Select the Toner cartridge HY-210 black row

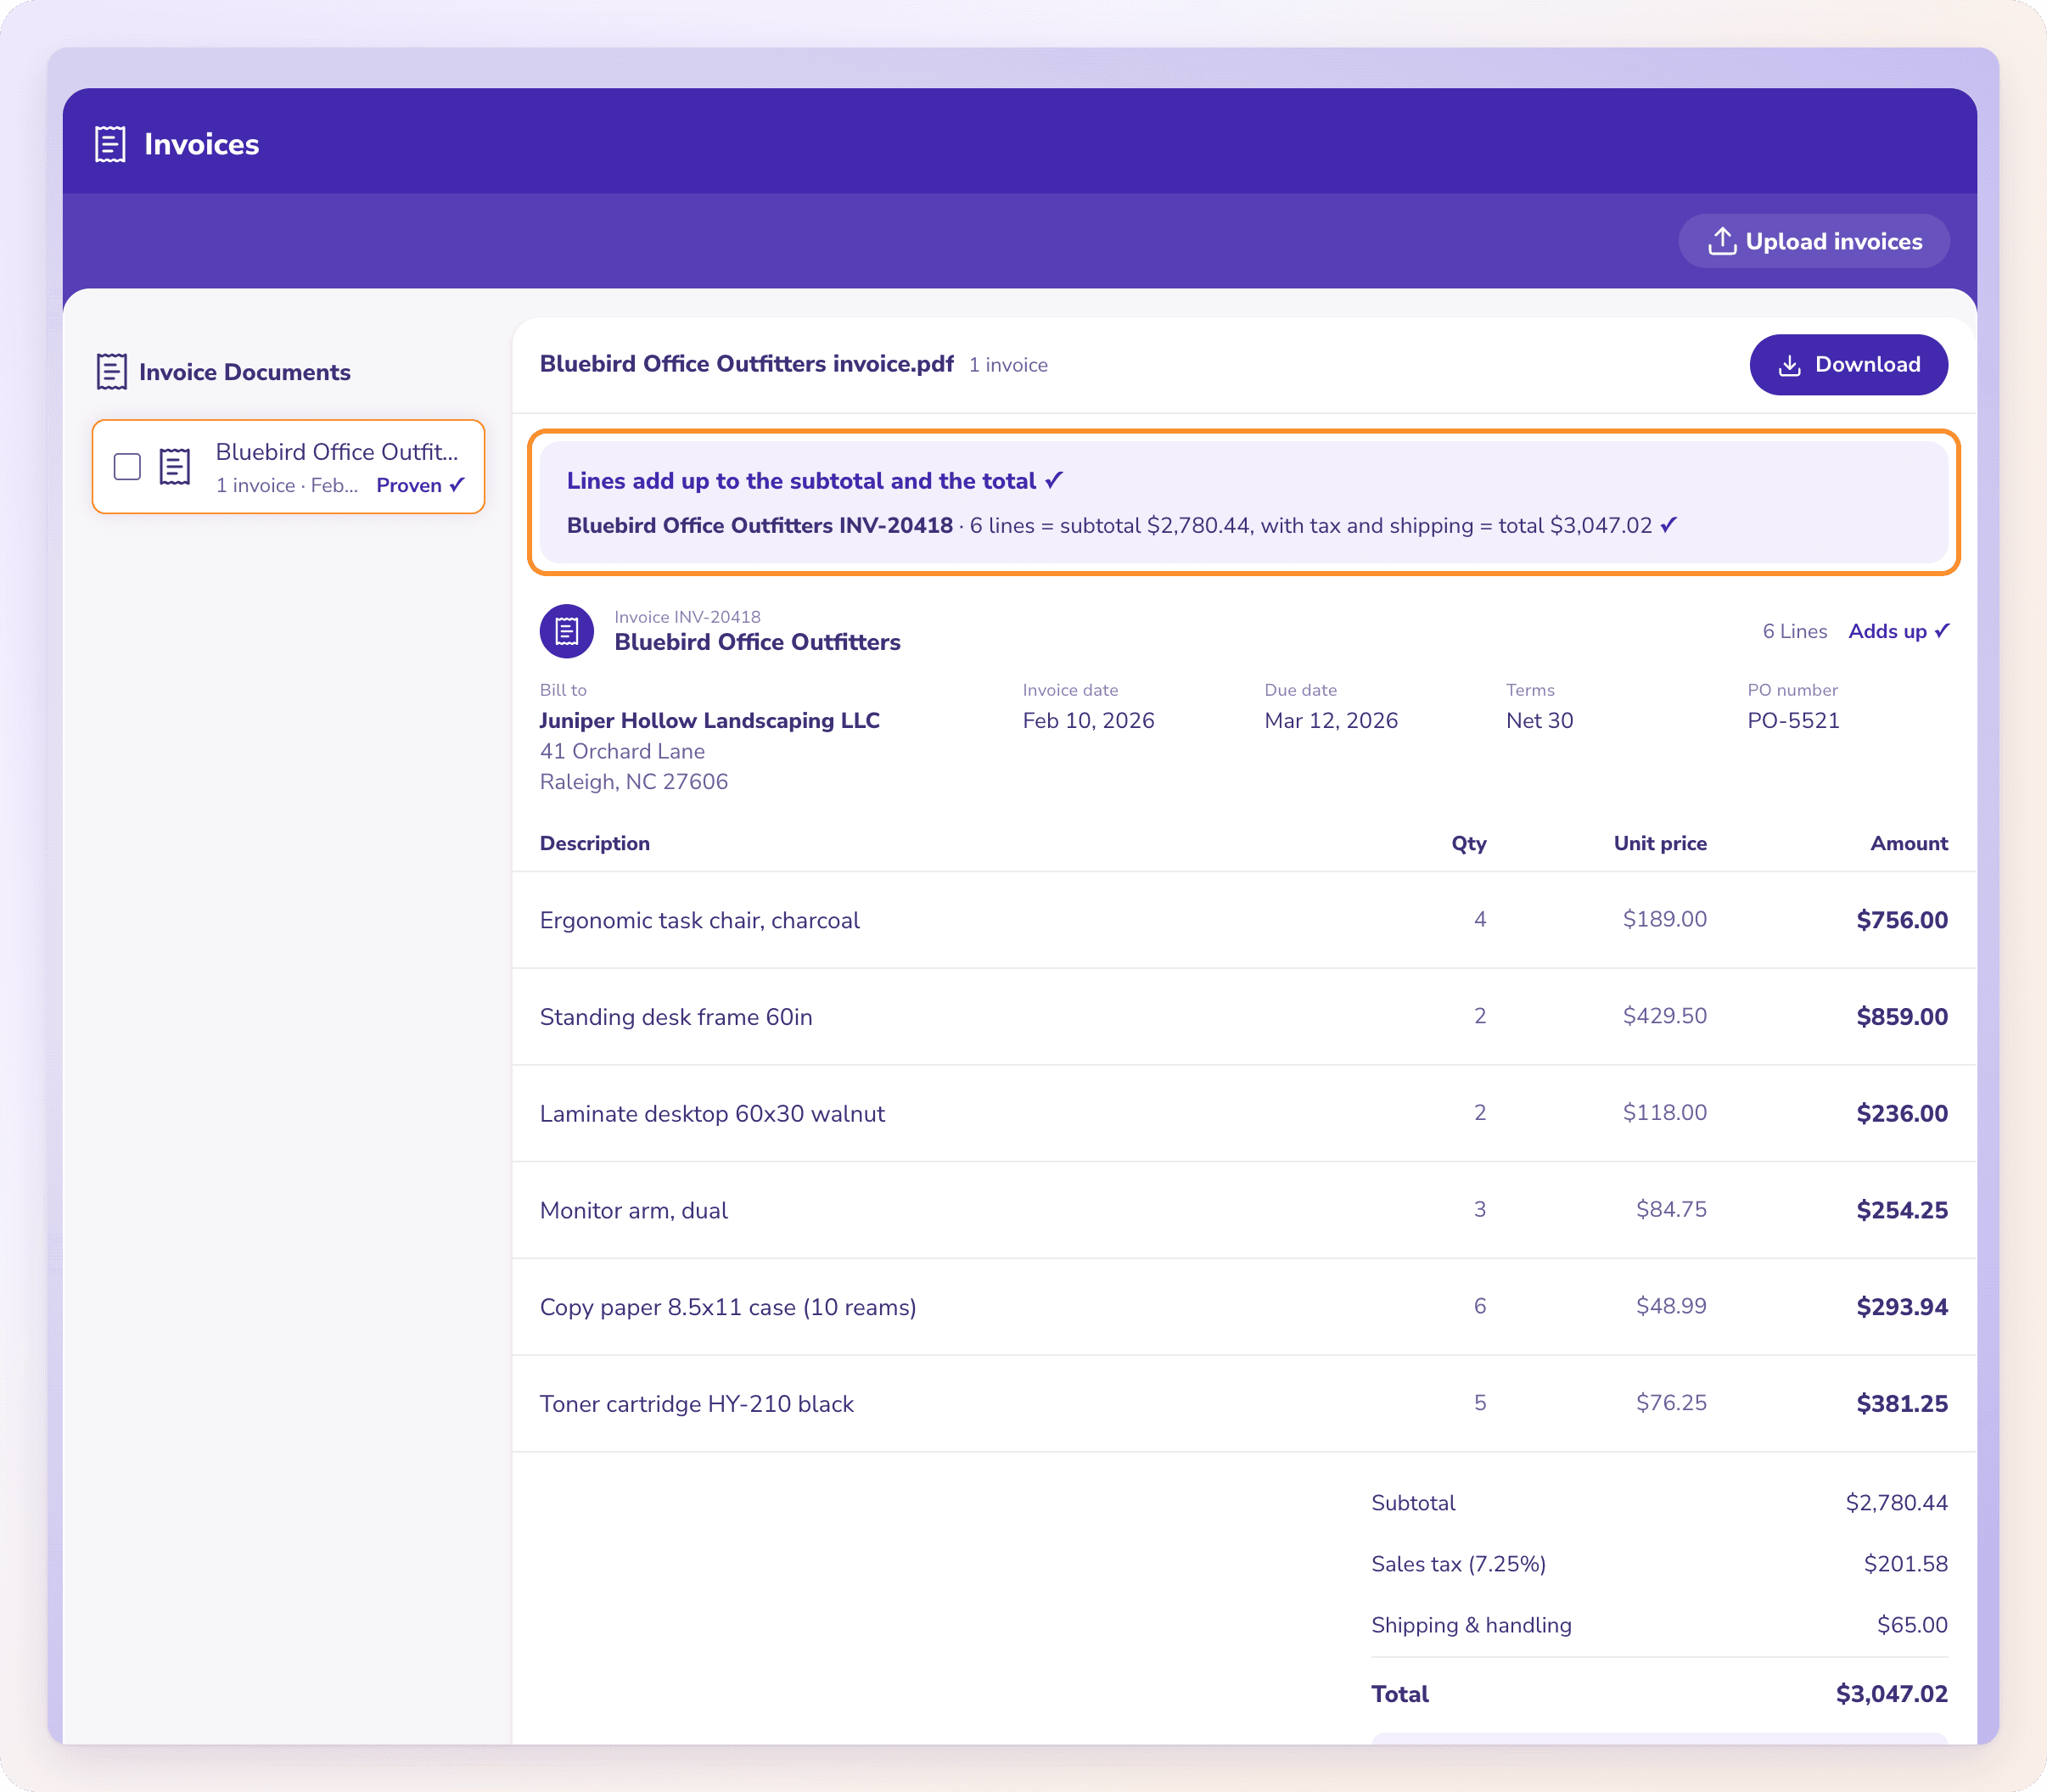pos(1244,1404)
